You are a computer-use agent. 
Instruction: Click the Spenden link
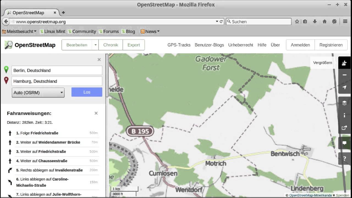click(343, 195)
